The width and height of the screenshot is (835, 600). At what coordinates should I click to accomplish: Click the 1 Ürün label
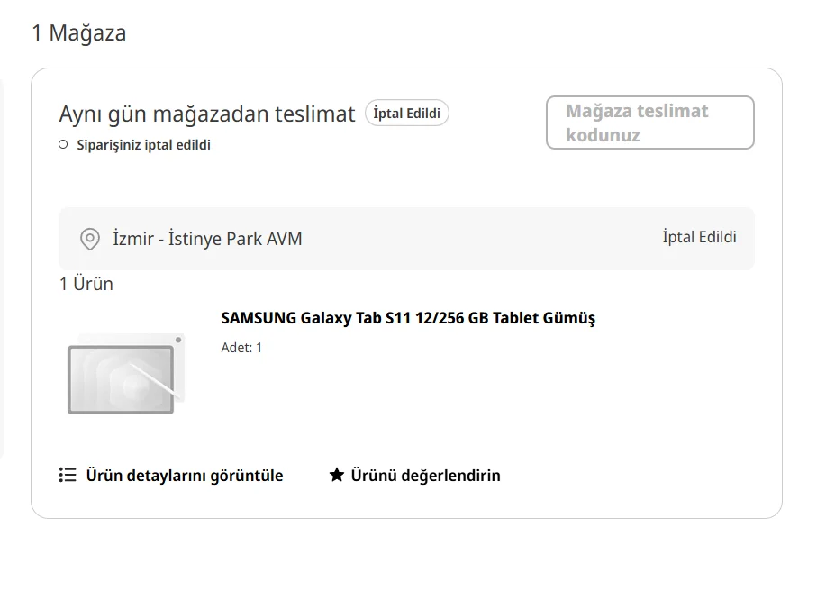(x=86, y=284)
